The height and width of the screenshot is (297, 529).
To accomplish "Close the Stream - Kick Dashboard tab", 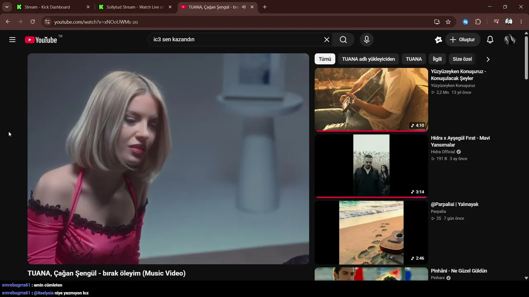I will click(x=88, y=7).
